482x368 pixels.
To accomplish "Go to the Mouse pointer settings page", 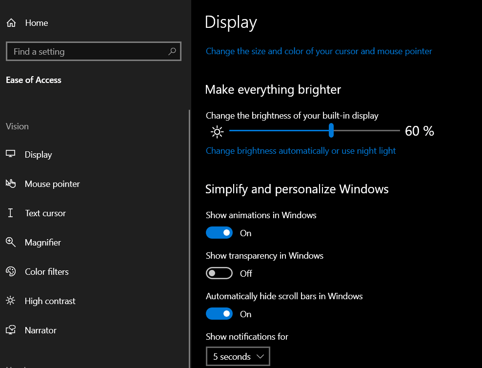I will [52, 184].
